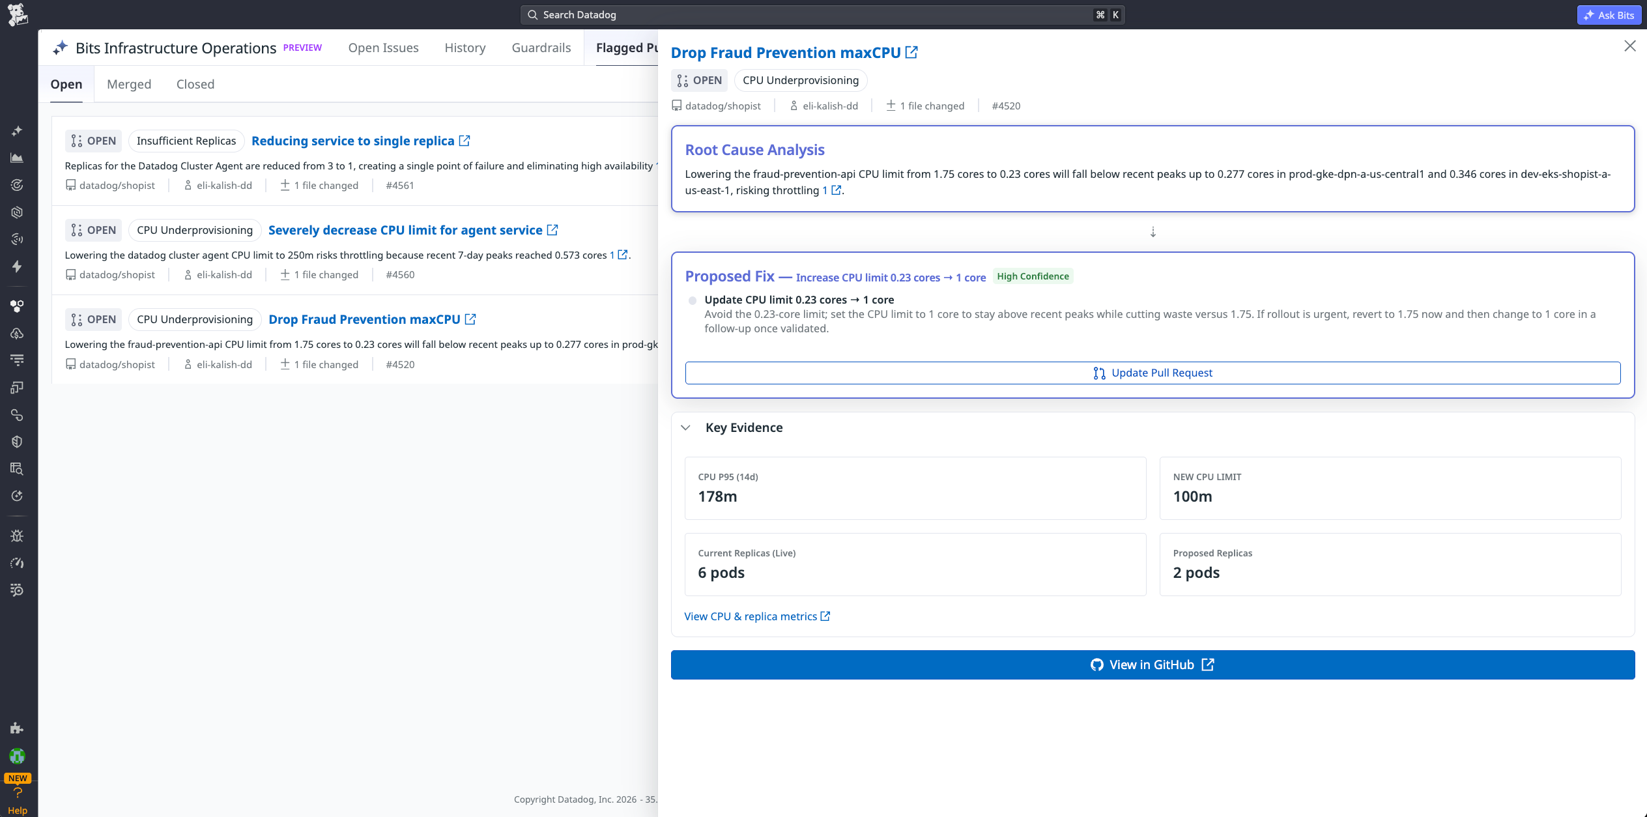Open 'View CPU & replica metrics' link
The width and height of the screenshot is (1647, 817).
[x=757, y=616]
